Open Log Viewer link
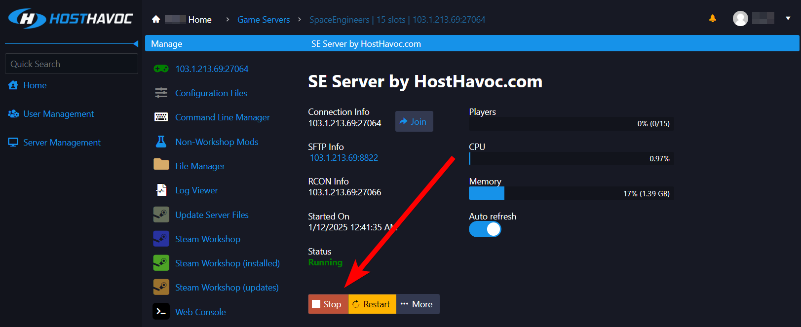Image resolution: width=801 pixels, height=327 pixels. pos(196,190)
